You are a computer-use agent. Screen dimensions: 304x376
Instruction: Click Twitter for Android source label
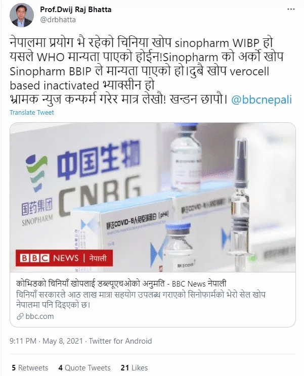click(120, 341)
